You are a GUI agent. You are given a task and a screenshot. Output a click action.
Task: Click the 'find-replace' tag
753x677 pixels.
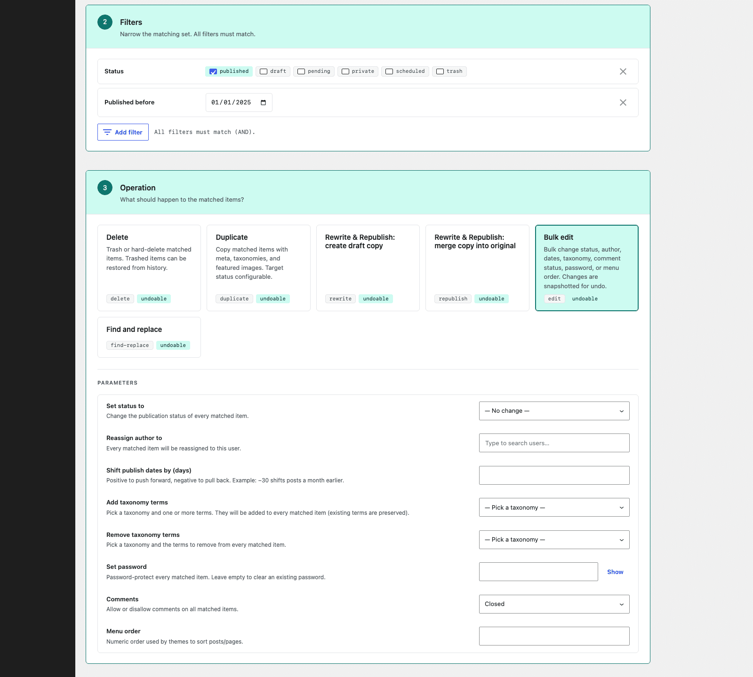130,345
